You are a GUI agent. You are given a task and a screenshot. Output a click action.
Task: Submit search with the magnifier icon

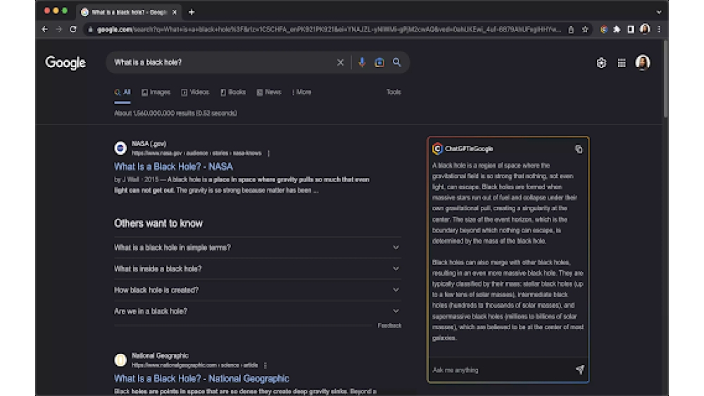coord(397,63)
